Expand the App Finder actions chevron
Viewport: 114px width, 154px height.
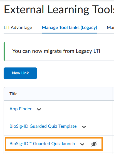click(39, 109)
